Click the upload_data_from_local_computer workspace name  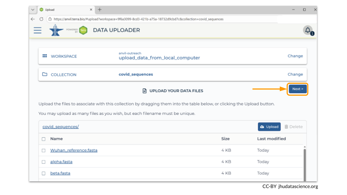click(x=159, y=58)
